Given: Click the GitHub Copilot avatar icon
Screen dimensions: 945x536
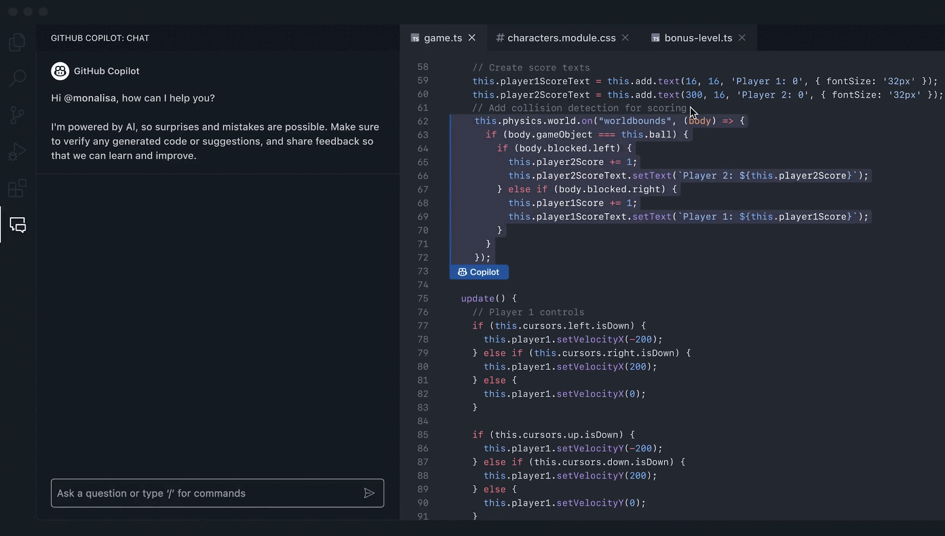Looking at the screenshot, I should [60, 71].
